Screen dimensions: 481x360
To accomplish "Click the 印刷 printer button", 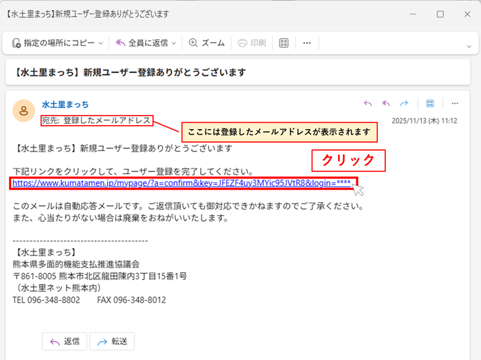I will [252, 43].
